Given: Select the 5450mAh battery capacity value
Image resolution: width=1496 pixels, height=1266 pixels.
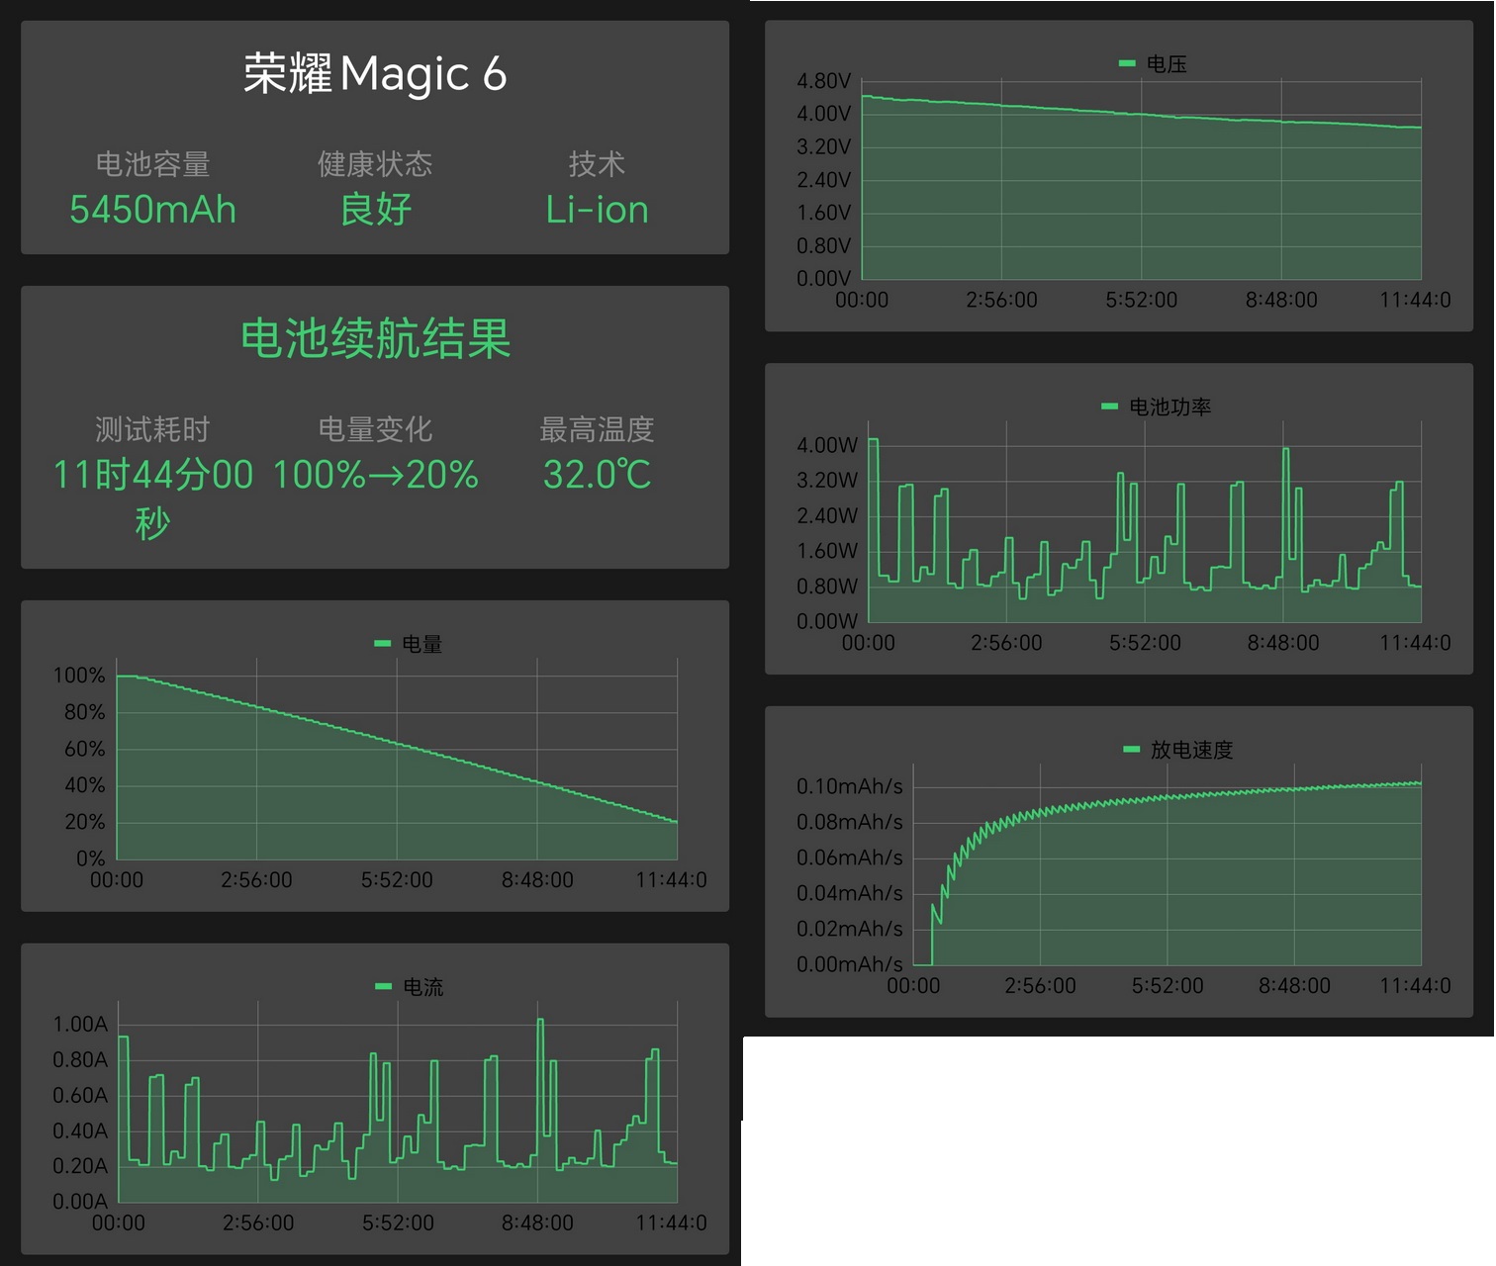Looking at the screenshot, I should (x=153, y=210).
